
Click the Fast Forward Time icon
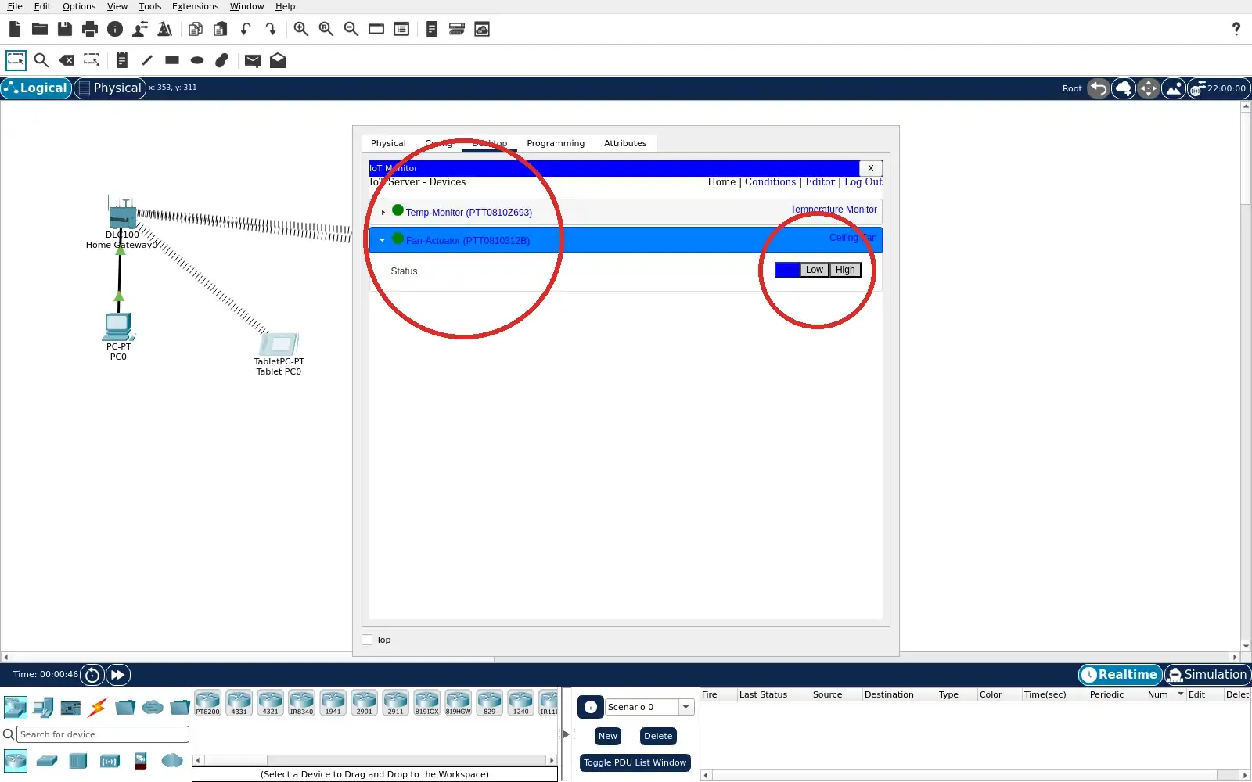click(x=117, y=675)
